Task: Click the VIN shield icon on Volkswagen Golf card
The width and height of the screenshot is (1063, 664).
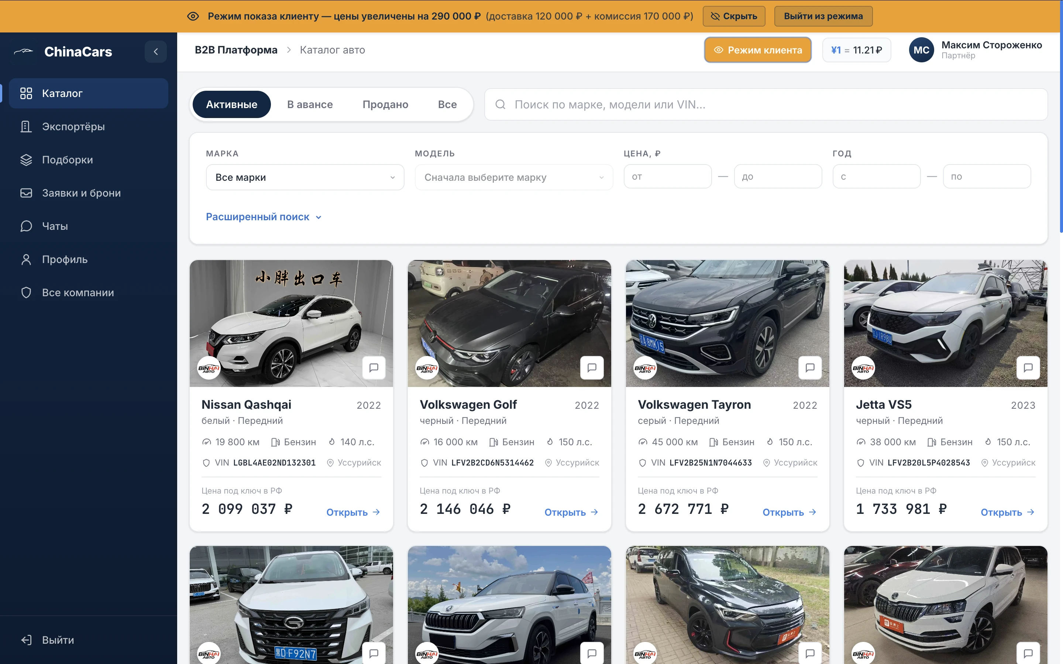Action: pos(424,463)
